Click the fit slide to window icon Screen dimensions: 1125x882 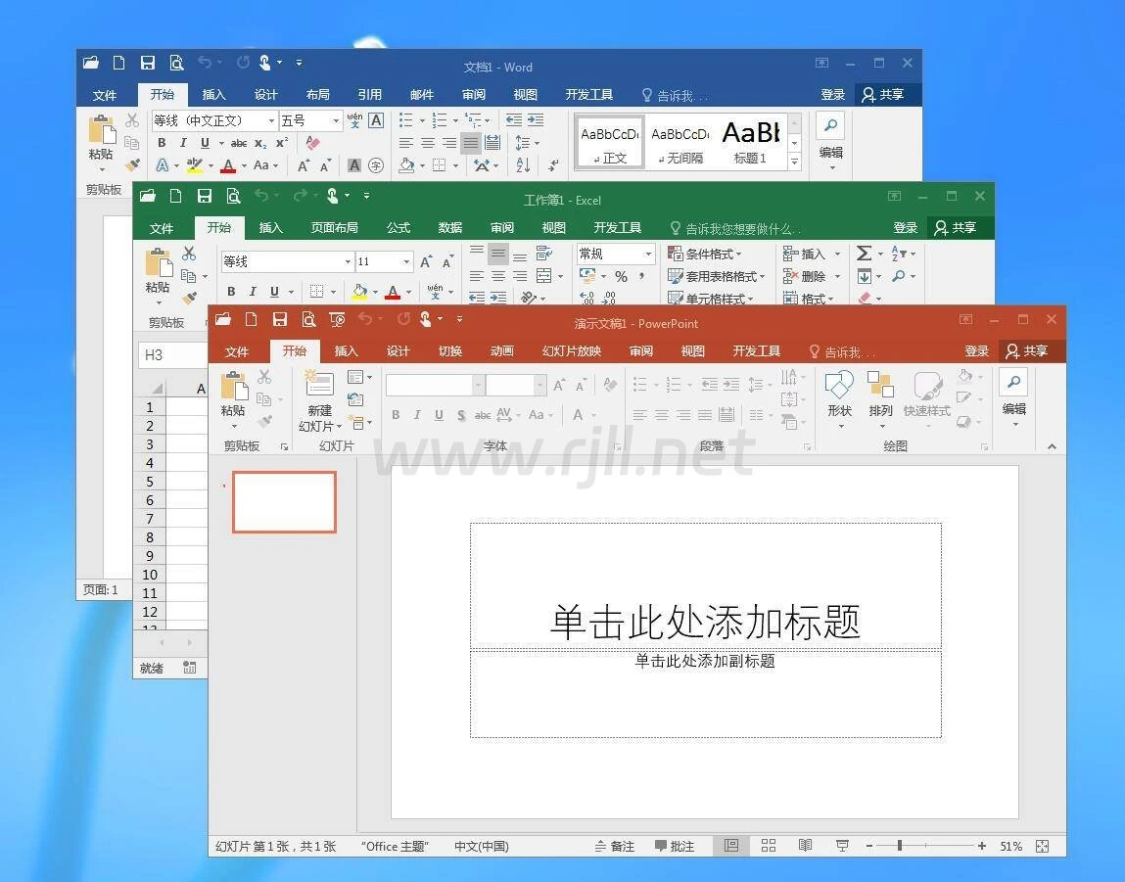point(1042,846)
